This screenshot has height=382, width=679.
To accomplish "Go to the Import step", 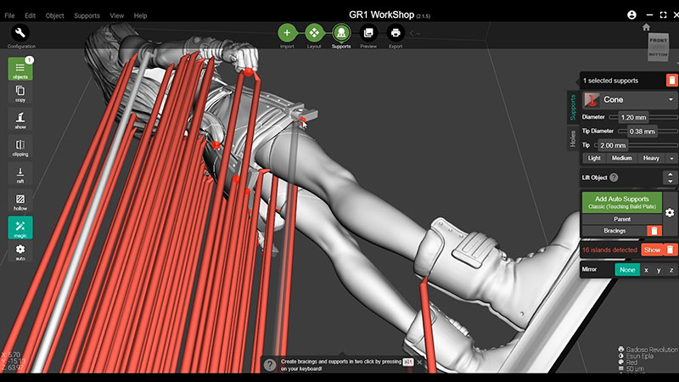I will (x=287, y=33).
